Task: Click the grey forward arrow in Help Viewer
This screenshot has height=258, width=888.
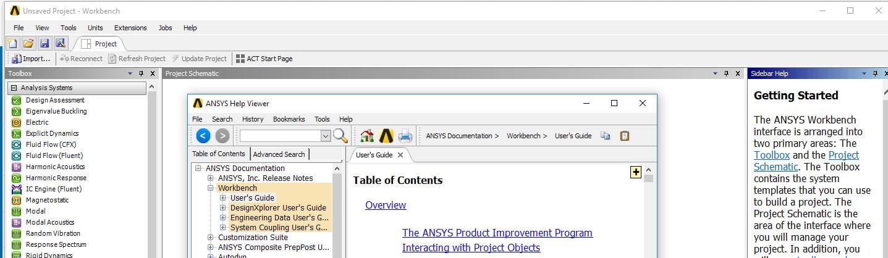Action: tap(222, 136)
